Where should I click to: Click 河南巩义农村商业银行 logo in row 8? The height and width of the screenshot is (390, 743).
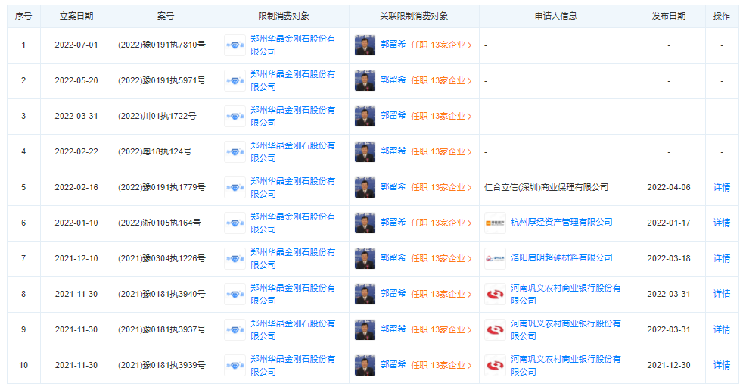click(x=495, y=294)
